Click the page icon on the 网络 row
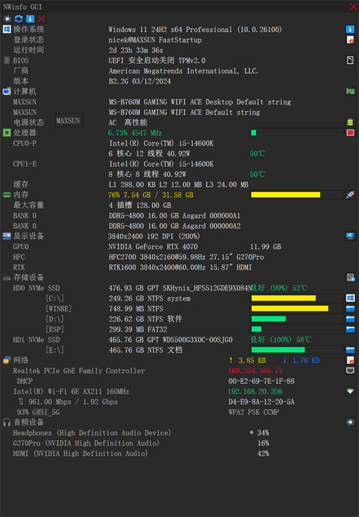 [x=350, y=360]
